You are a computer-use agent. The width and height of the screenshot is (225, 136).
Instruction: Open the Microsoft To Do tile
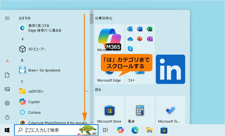point(170,110)
